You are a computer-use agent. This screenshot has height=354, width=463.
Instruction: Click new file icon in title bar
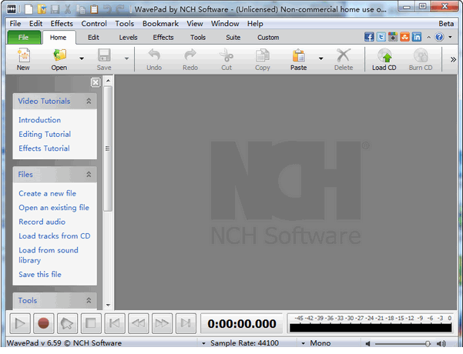coord(29,9)
